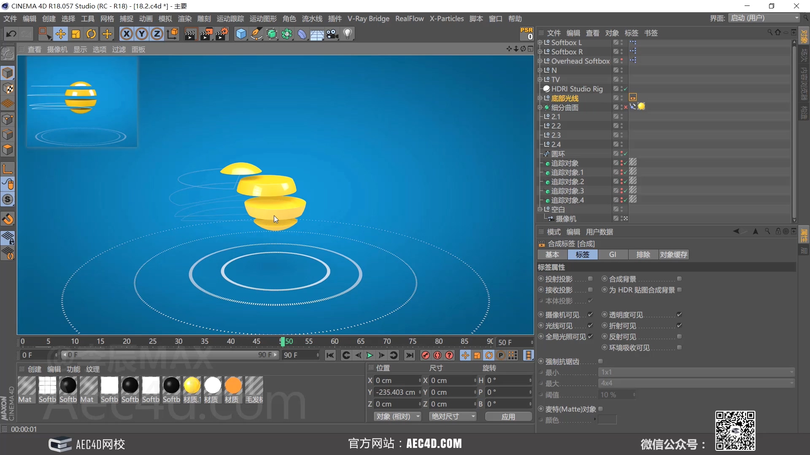Select the orange 材质 material swatch
810x455 pixels.
pos(233,385)
